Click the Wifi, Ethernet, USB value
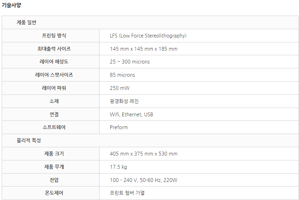The height and width of the screenshot is (200, 299). [131, 114]
